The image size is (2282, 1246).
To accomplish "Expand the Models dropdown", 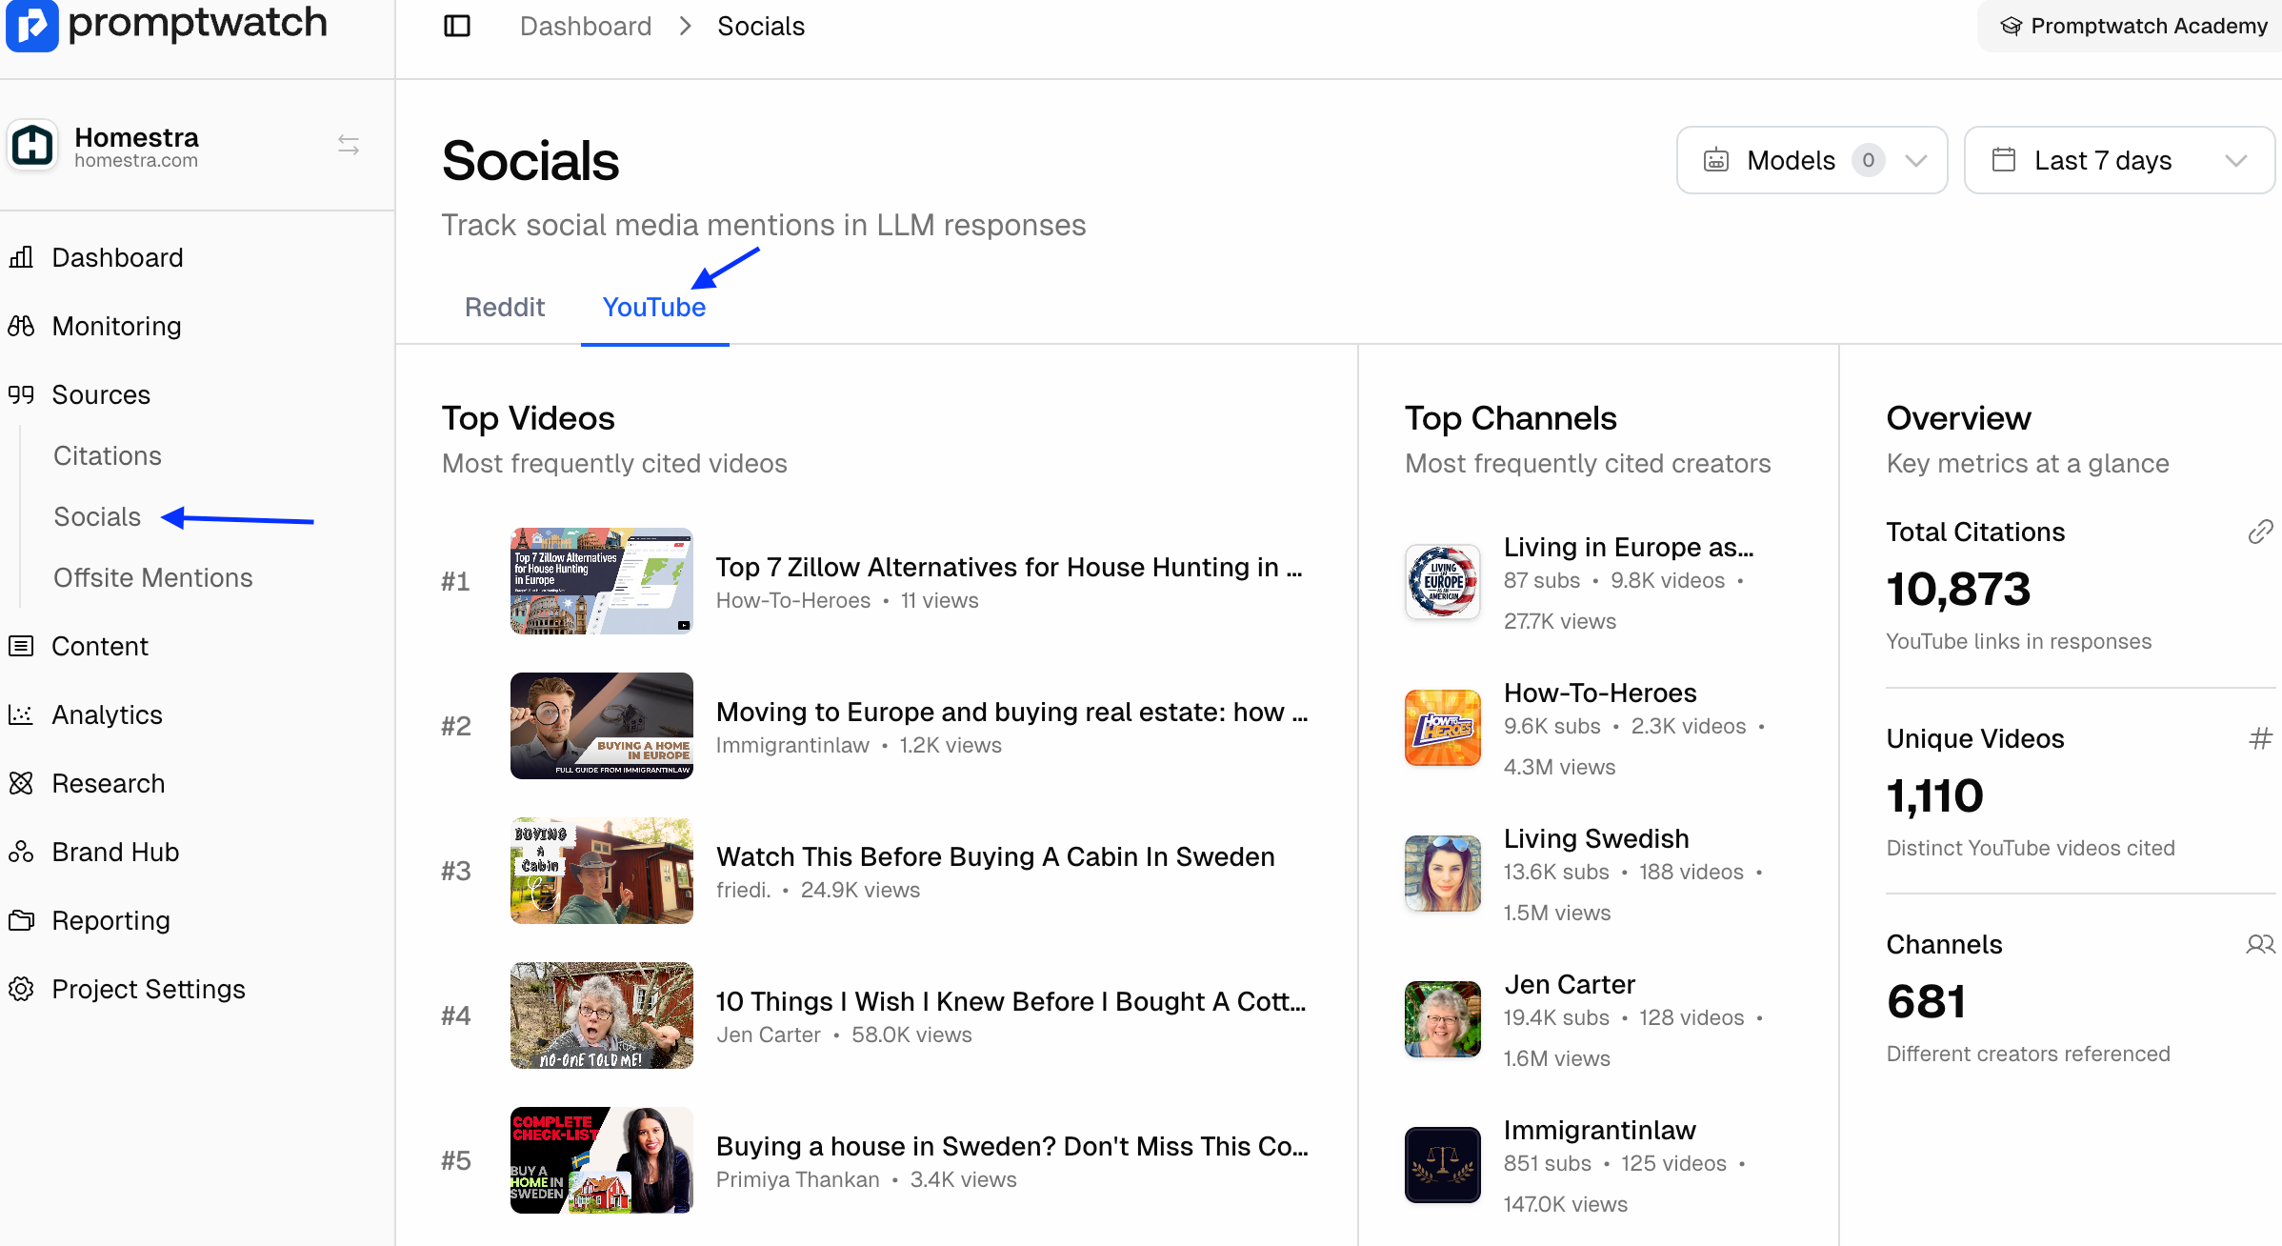I will (1812, 160).
